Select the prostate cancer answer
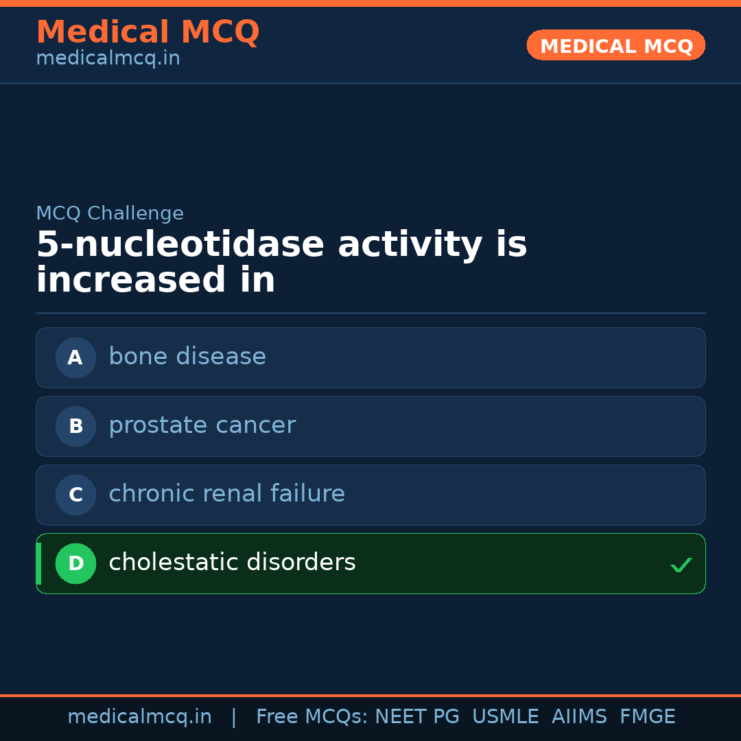The width and height of the screenshot is (741, 741). click(202, 425)
